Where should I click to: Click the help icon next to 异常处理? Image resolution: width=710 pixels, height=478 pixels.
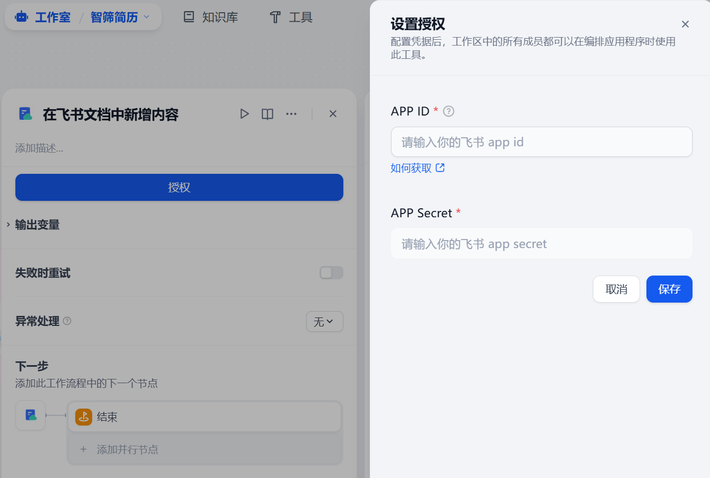point(66,321)
